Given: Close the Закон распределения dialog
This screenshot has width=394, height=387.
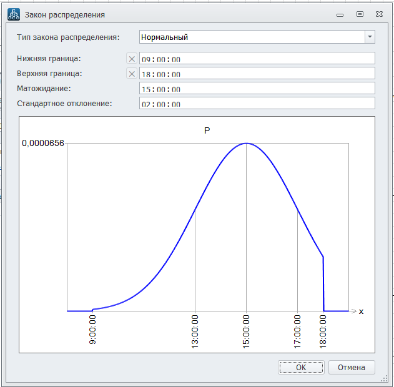Looking at the screenshot, I should [378, 14].
